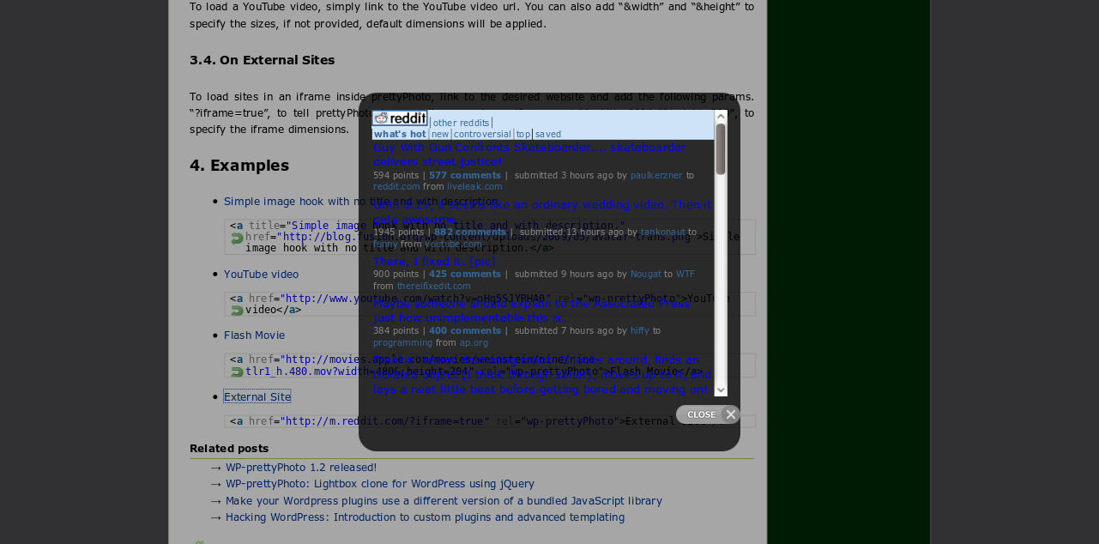1099x544 pixels.
Task: Click the 'Related posts' heading text
Action: click(x=229, y=449)
